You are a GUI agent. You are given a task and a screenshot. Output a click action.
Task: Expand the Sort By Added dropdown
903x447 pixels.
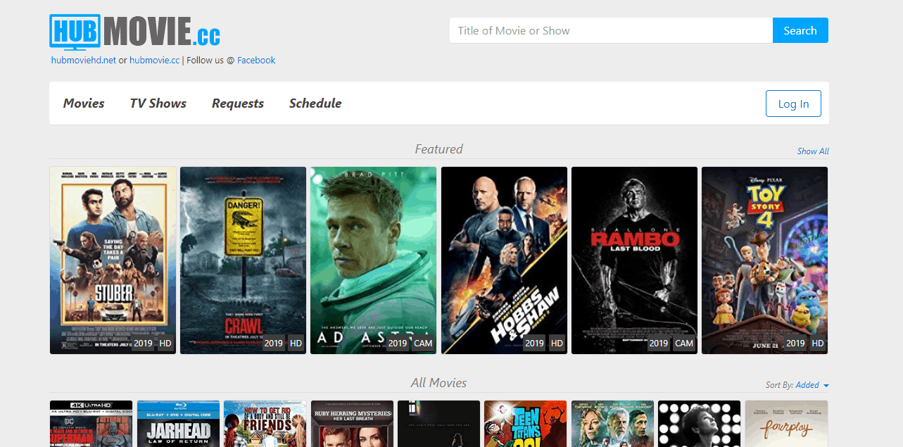812,385
